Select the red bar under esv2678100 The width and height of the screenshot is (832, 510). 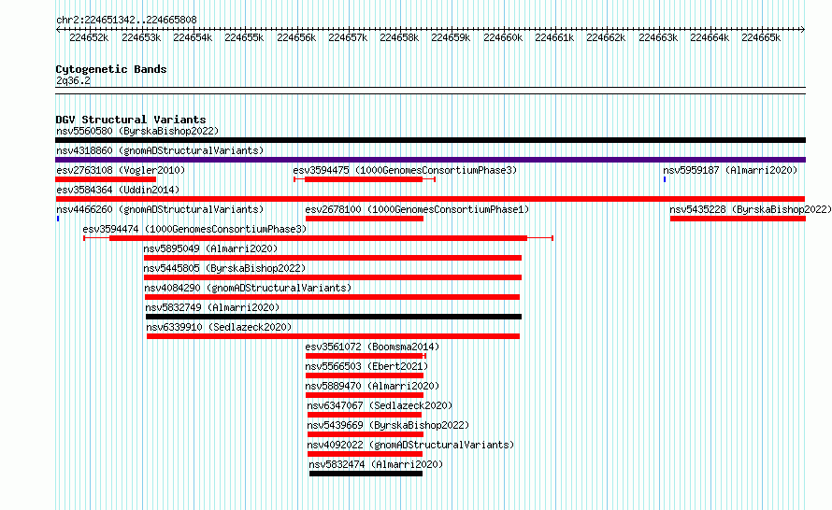tap(365, 219)
